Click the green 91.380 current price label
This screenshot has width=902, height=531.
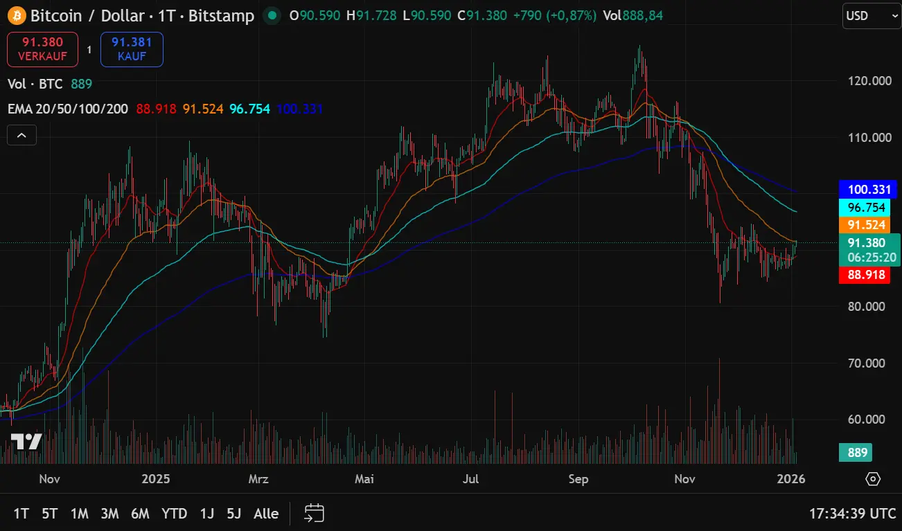[869, 243]
